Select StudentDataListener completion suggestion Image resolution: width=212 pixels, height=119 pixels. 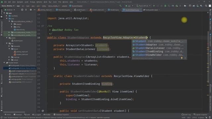pos(159,48)
